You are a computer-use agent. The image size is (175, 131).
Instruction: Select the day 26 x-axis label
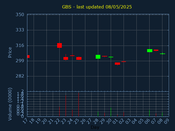click(x=83, y=121)
